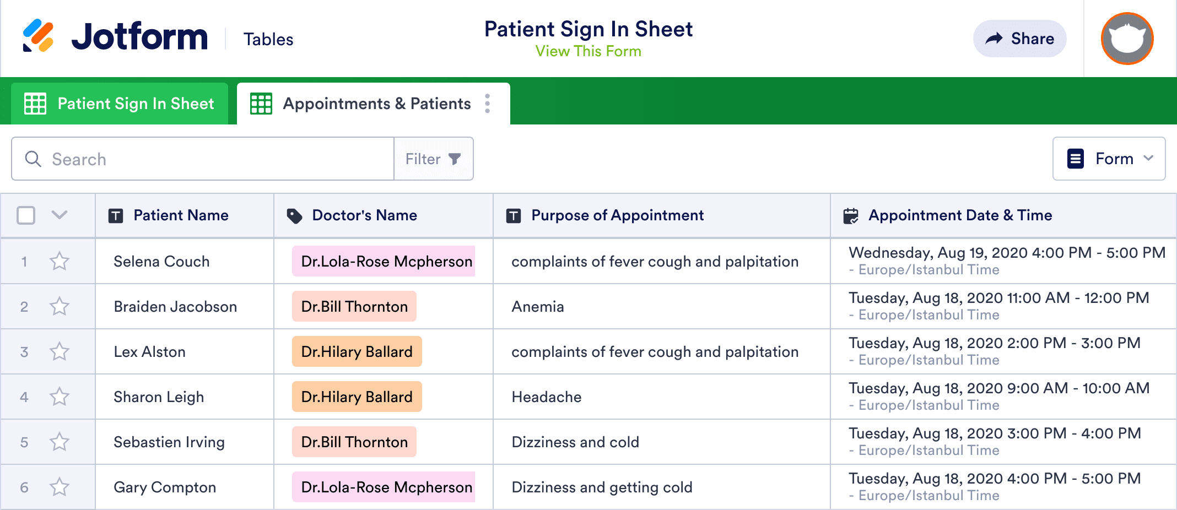Switch to Patient Sign In Sheet tab

pos(120,104)
